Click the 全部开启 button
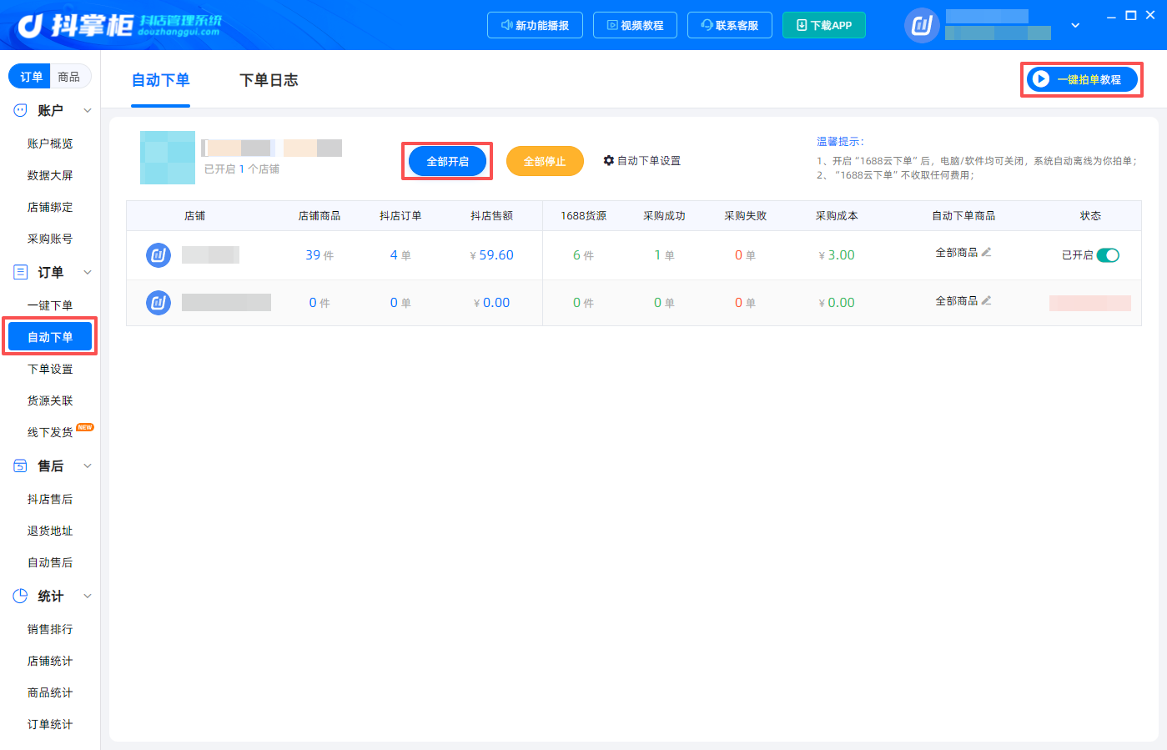Screen dimensions: 1167x750 [x=448, y=161]
